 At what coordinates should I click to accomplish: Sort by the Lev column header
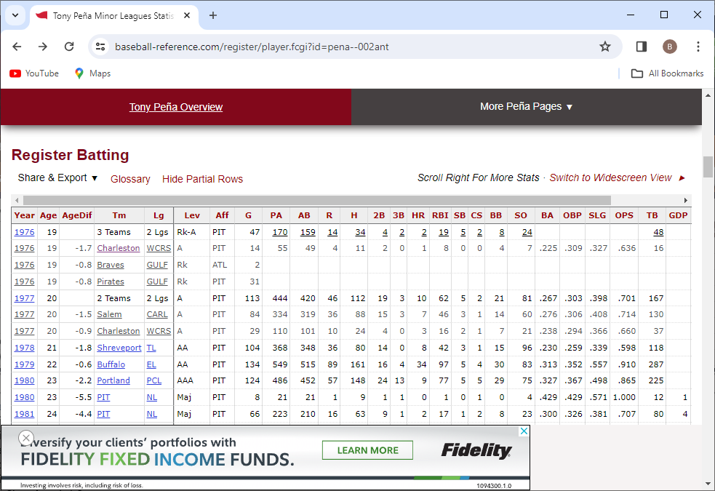coord(192,215)
